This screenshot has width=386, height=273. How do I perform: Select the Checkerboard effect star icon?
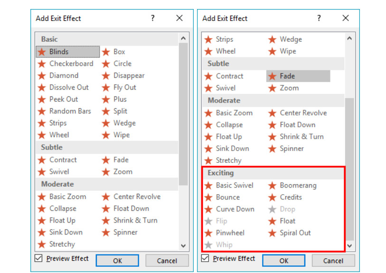(42, 64)
